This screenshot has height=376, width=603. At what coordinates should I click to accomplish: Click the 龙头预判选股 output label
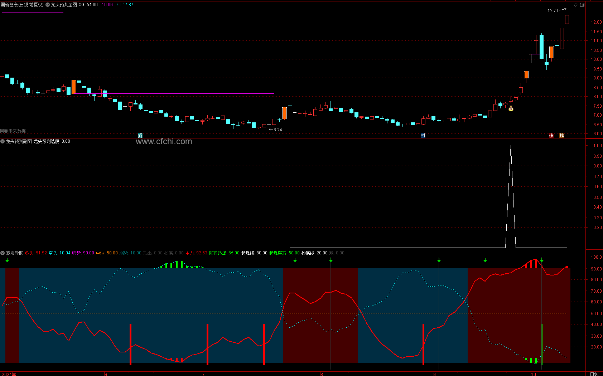click(x=47, y=142)
